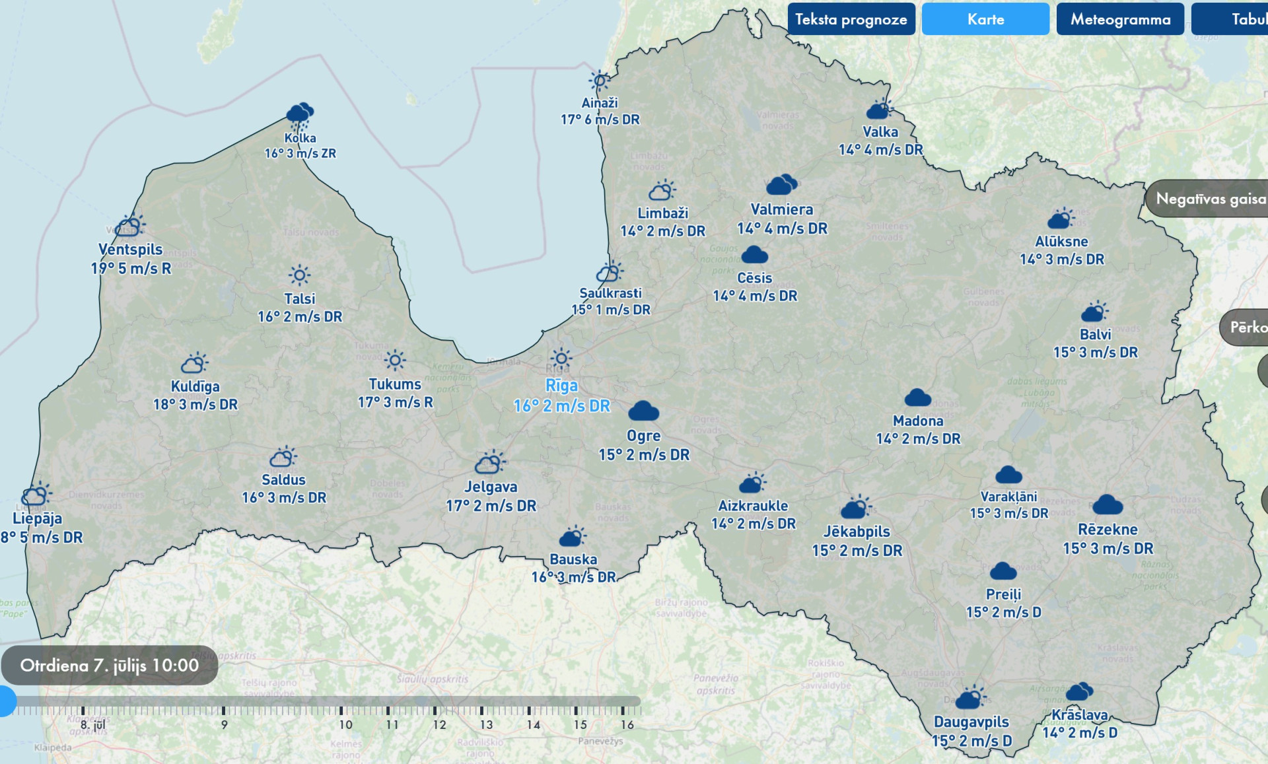This screenshot has width=1268, height=764.
Task: Click the cloud icon above Cēsis
Action: (x=754, y=254)
